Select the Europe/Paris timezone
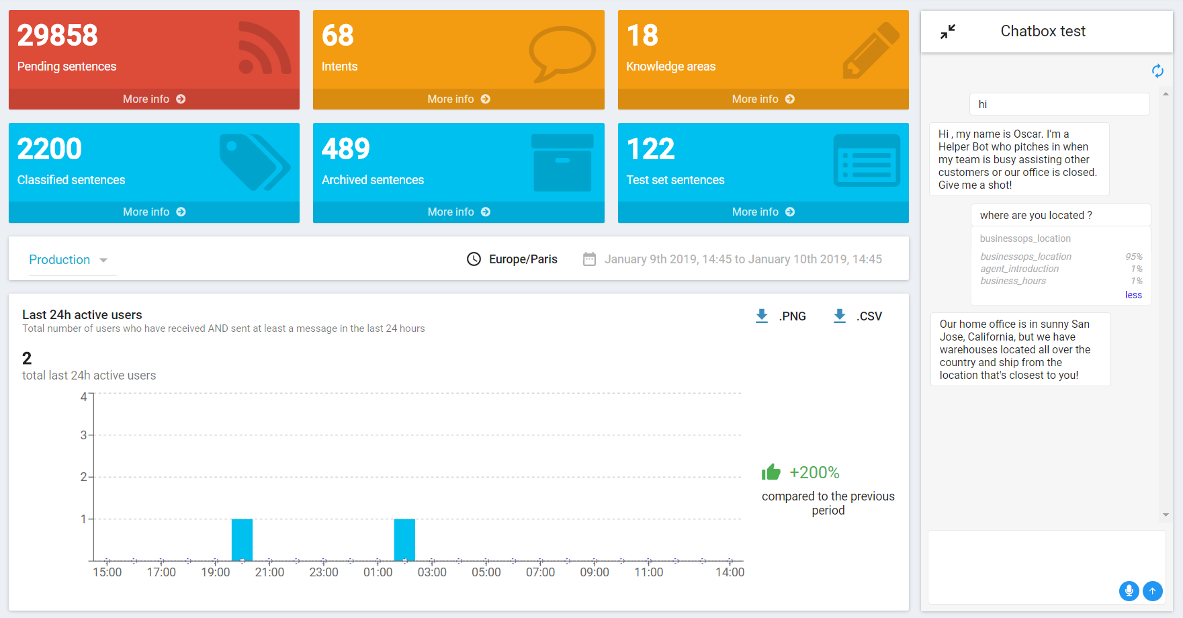The height and width of the screenshot is (618, 1183). click(x=523, y=259)
